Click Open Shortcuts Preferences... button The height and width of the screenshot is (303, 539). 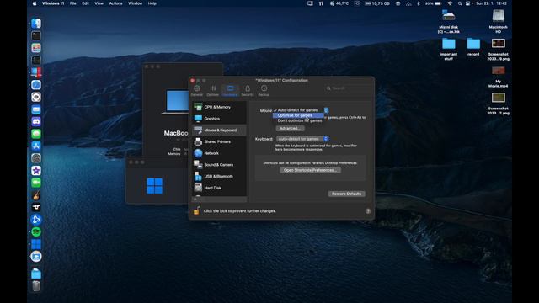310,170
